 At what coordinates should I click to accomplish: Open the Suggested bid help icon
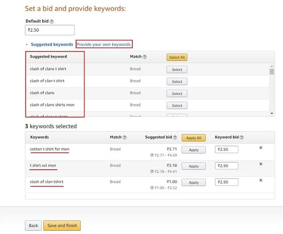tap(175, 137)
